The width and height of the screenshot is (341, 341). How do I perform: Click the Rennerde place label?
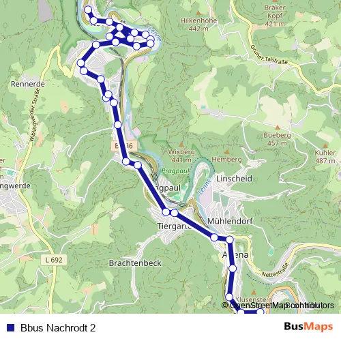click(x=28, y=84)
